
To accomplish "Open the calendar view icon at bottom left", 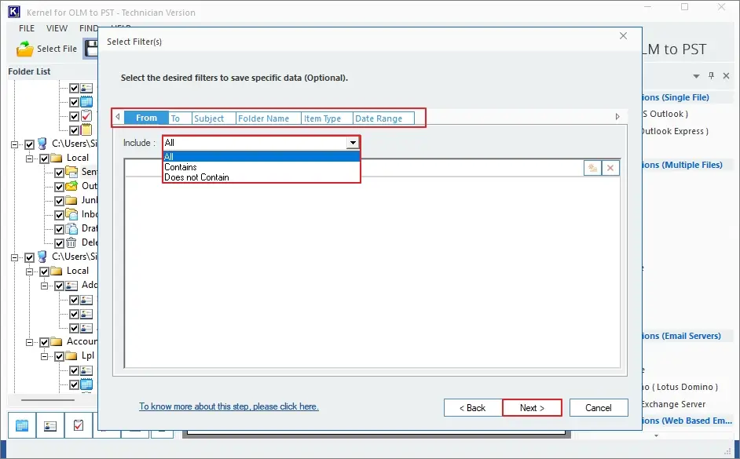I will (22, 425).
